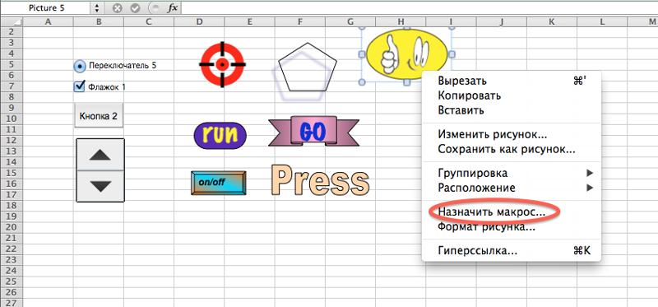Choose Вставить from the context menu
Image resolution: width=658 pixels, height=307 pixels.
point(511,110)
